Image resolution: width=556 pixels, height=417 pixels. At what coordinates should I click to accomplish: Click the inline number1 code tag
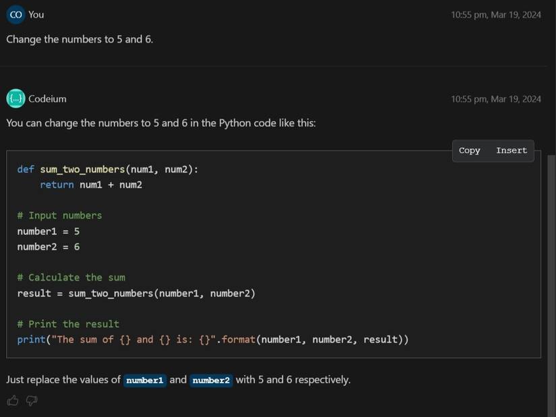pyautogui.click(x=145, y=380)
